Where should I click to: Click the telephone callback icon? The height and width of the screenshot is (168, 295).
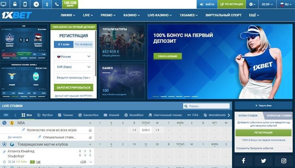click(x=57, y=4)
